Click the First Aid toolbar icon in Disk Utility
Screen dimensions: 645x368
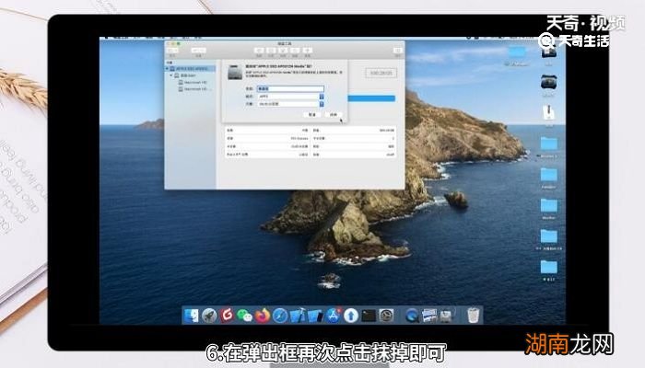point(259,50)
